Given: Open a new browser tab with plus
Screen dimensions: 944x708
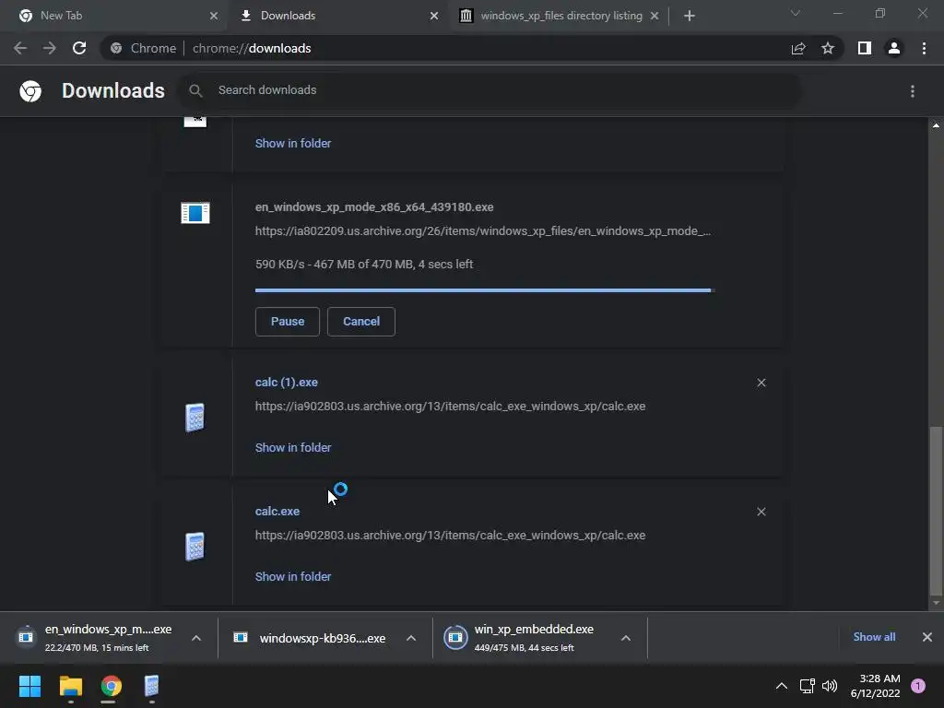Looking at the screenshot, I should [690, 16].
